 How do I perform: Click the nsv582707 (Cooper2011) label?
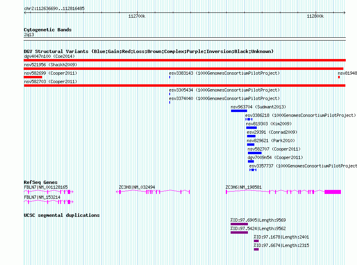(x=274, y=149)
